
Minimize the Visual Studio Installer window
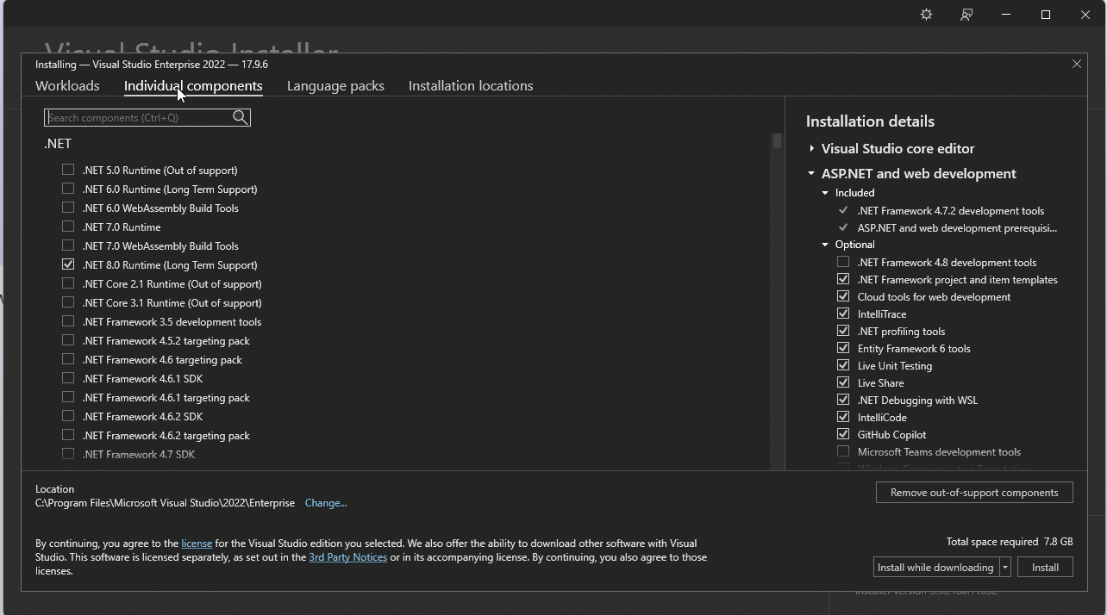1006,15
